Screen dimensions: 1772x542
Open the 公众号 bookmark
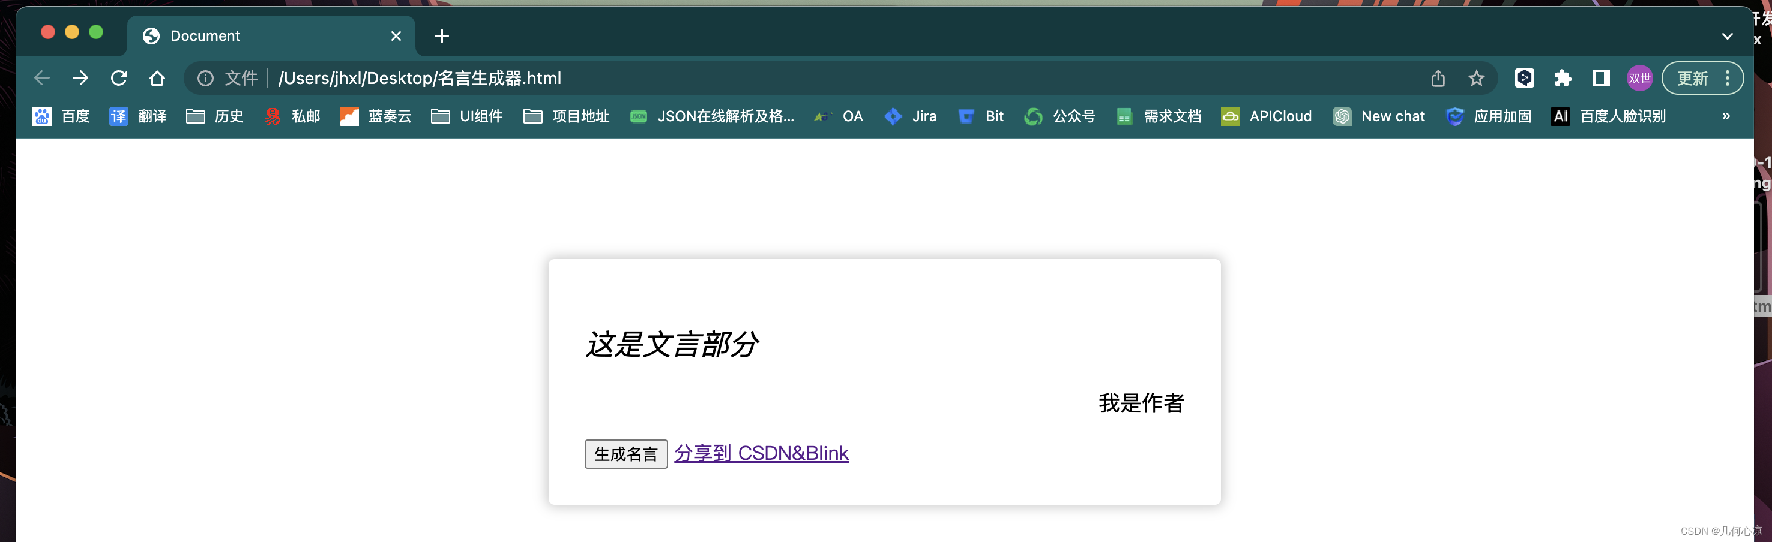[1059, 116]
